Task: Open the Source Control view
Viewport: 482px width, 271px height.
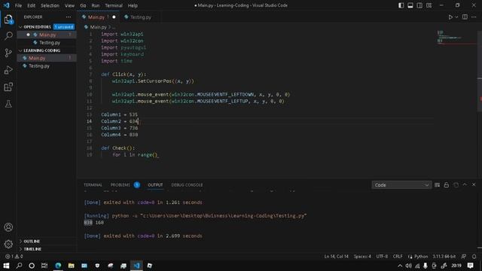Action: coord(8,53)
